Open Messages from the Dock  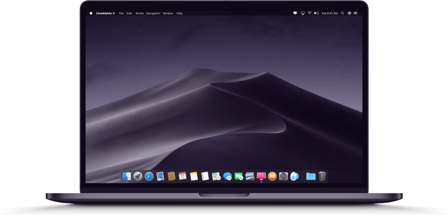(227, 177)
